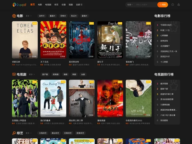192x144 pixels.
Task: Click the VIDEO site logo
Action: (x=19, y=5)
